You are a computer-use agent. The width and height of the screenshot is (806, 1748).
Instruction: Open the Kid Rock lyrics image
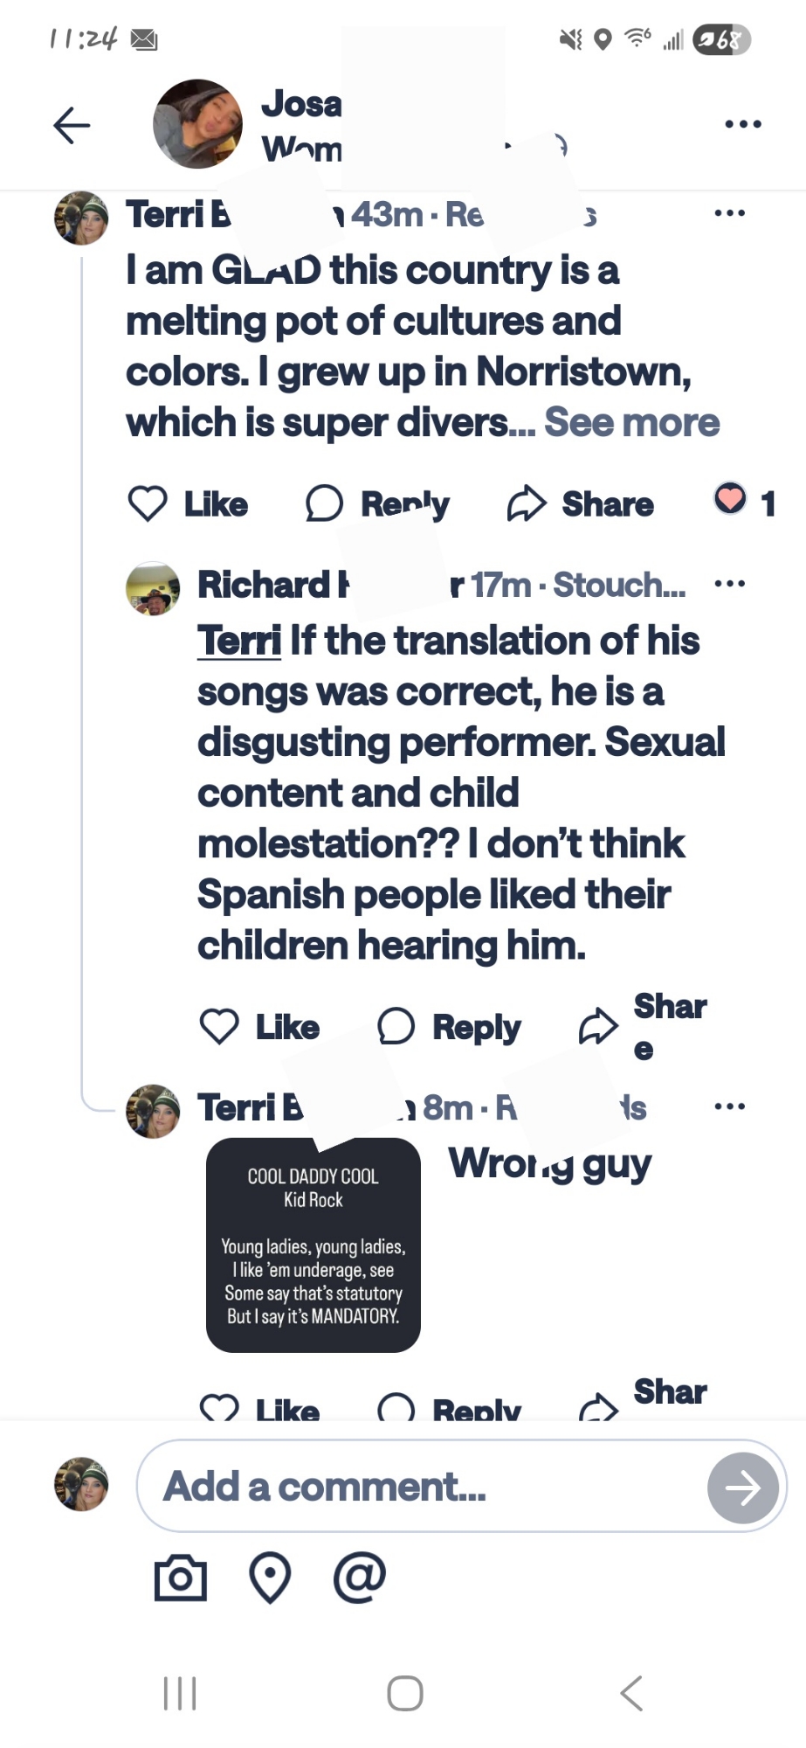(x=313, y=1245)
